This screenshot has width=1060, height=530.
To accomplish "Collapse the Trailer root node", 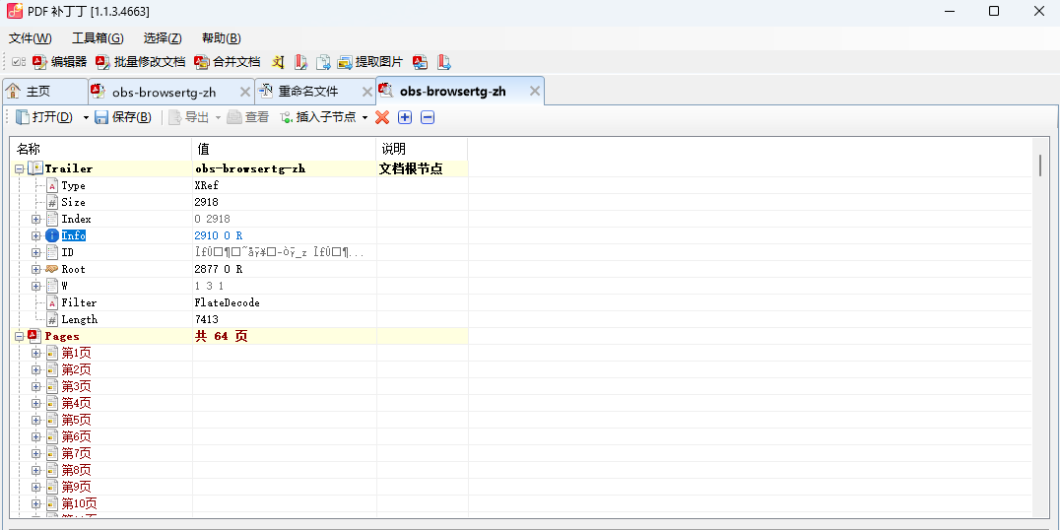I will pyautogui.click(x=19, y=168).
